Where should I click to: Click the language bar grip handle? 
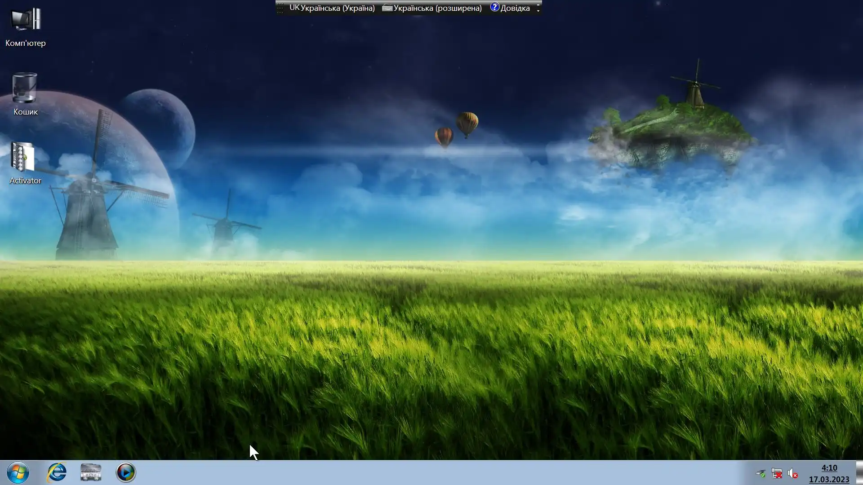[280, 8]
